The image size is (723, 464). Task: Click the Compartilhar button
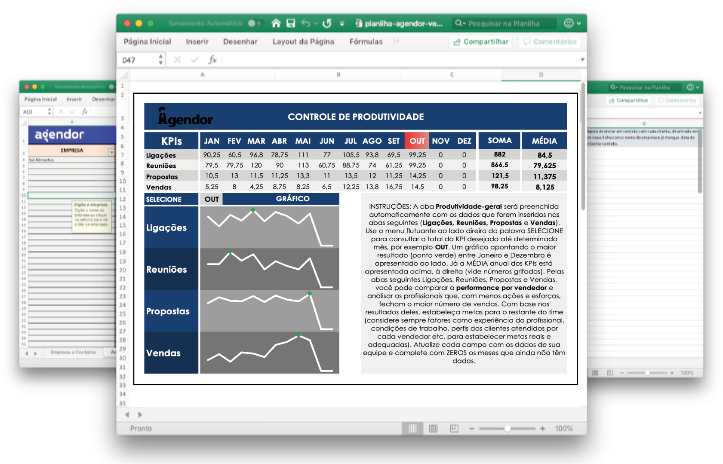[x=481, y=42]
